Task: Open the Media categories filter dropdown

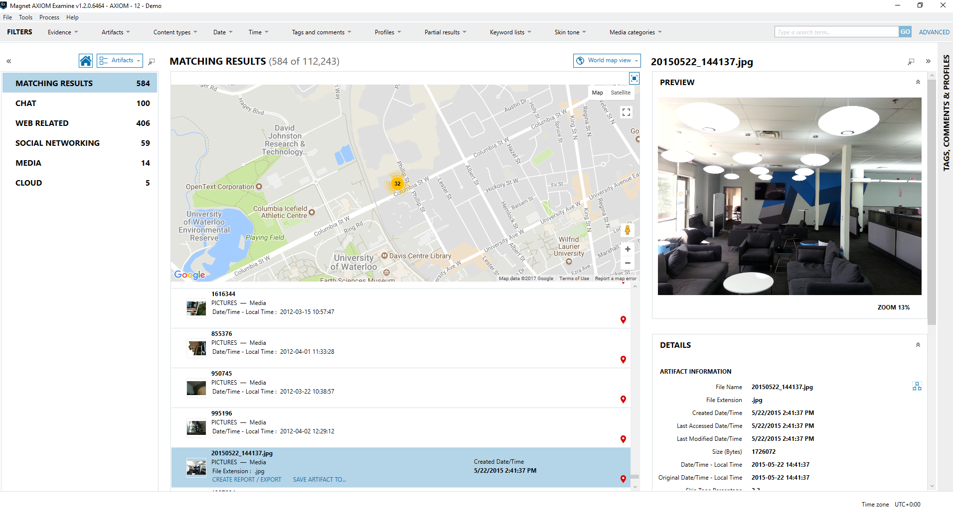Action: (x=635, y=32)
